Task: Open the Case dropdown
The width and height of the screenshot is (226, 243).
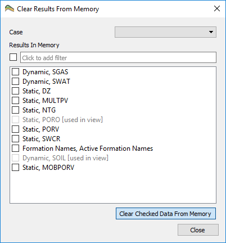Action: [165, 32]
